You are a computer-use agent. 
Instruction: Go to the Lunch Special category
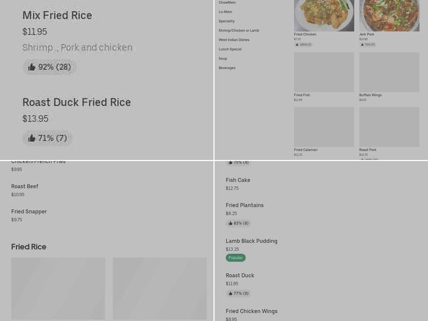[230, 49]
